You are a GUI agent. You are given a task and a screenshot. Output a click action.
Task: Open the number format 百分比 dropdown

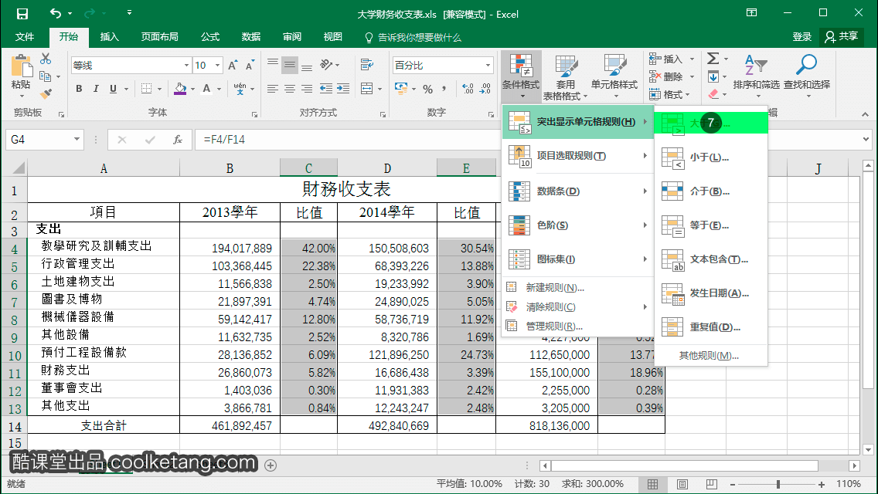coord(488,66)
